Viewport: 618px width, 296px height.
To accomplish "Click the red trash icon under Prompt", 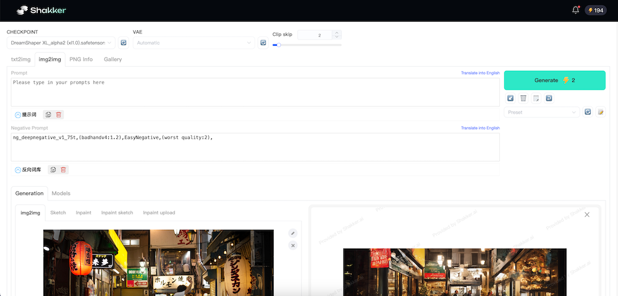I will [x=59, y=114].
